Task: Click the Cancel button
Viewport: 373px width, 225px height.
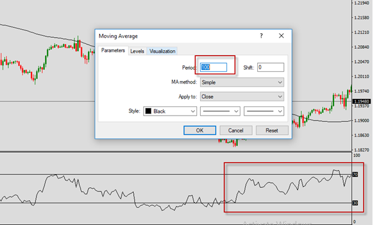Action: [235, 130]
